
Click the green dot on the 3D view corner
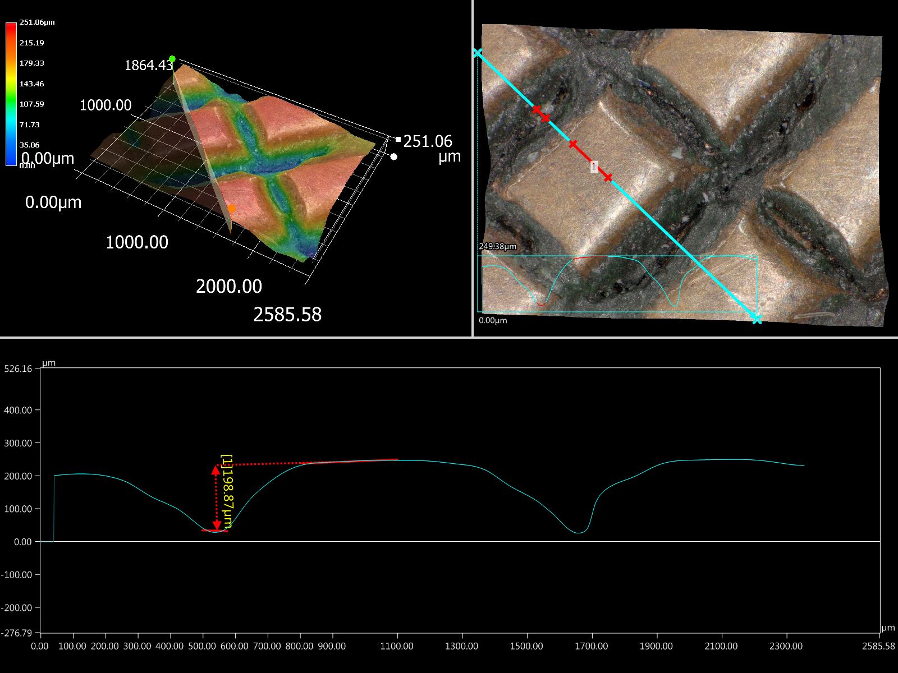[172, 59]
